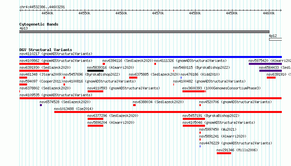Image resolution: width=291 pixels, height=166 pixels.
Task: Select the DGV Structural Variants track title
Action: click(46, 50)
